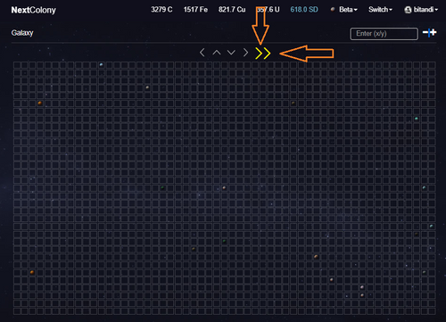
Task: Click the yellow double right chevron
Action: 263,54
